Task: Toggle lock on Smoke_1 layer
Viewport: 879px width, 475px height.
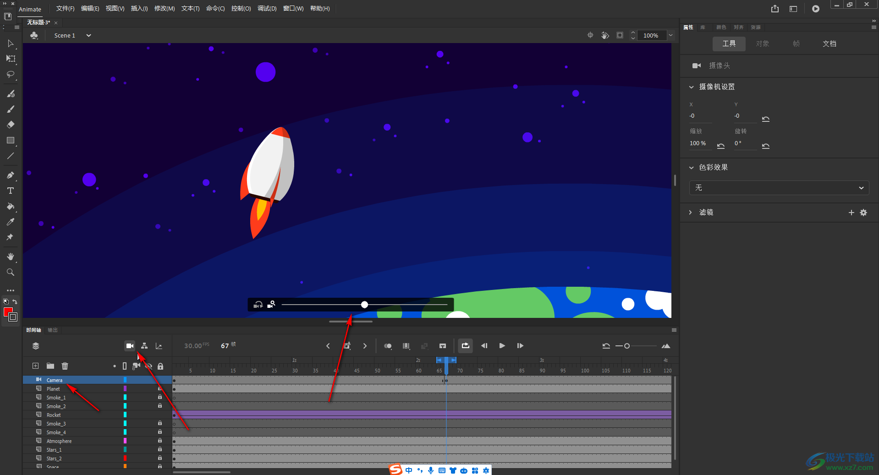Action: tap(160, 397)
